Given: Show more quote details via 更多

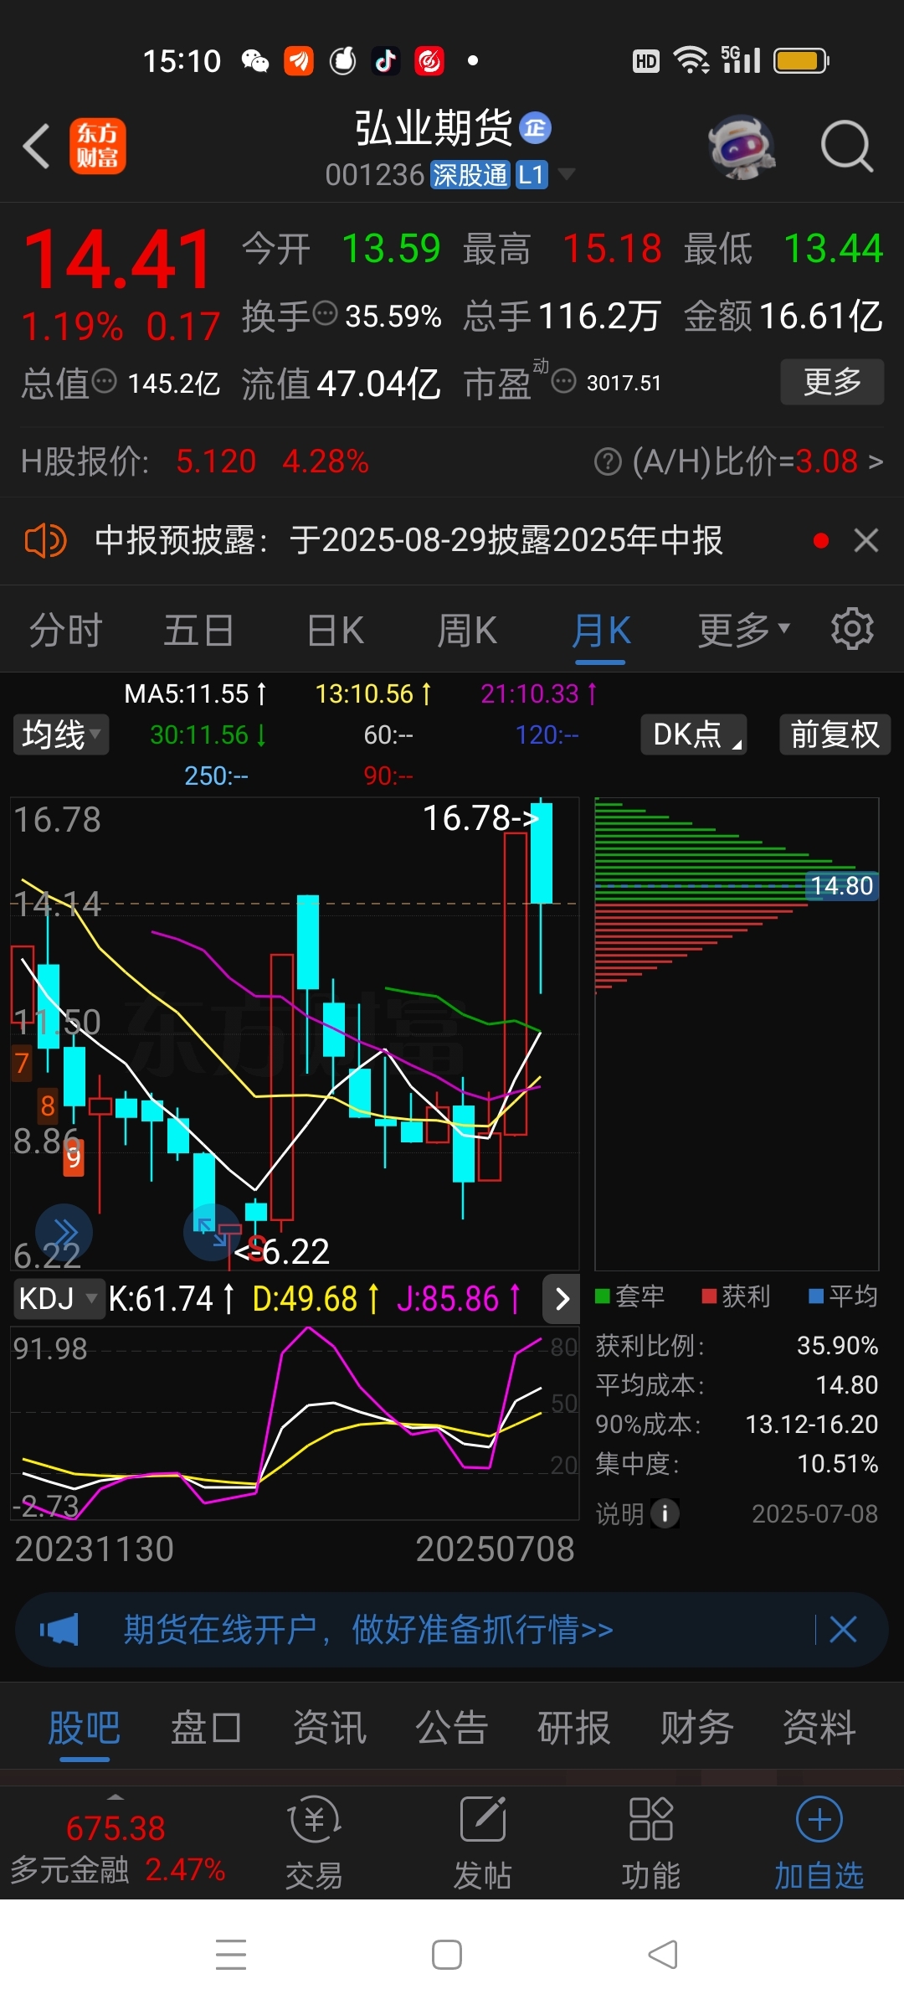Looking at the screenshot, I should point(832,382).
